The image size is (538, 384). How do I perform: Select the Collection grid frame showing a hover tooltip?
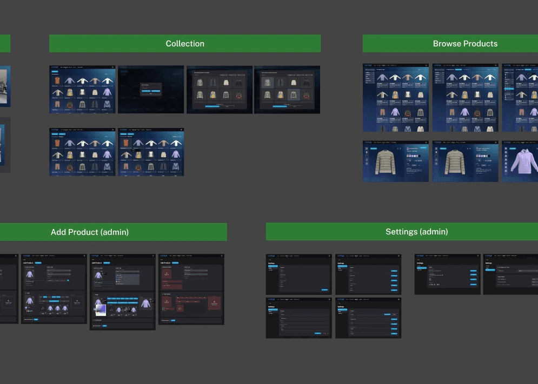[151, 152]
